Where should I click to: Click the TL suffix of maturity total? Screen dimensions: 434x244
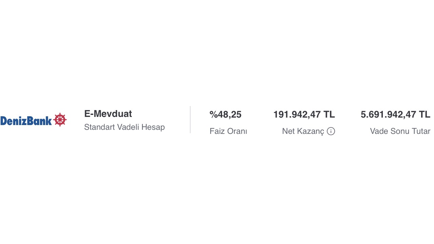pyautogui.click(x=425, y=115)
